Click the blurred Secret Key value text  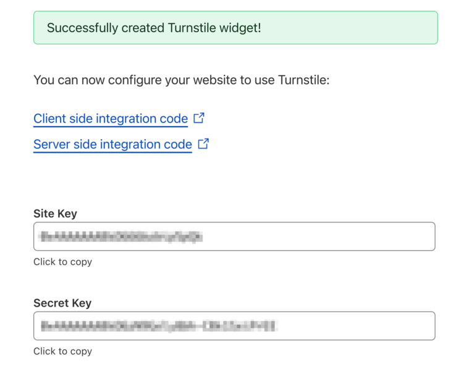tap(159, 326)
